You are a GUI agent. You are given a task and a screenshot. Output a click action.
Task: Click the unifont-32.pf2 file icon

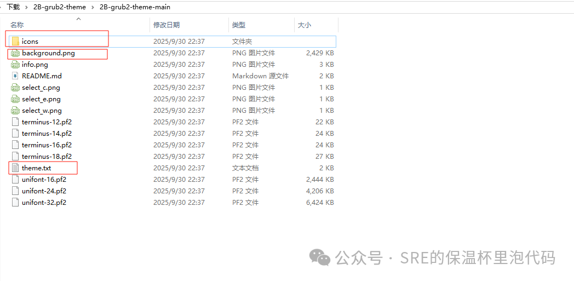coord(15,202)
